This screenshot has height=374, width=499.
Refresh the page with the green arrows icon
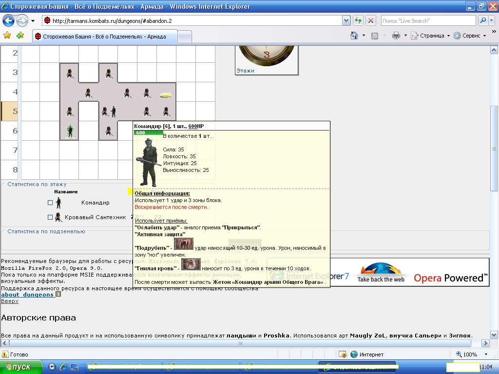pos(358,21)
